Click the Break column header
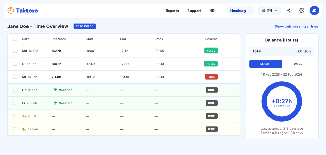This screenshot has width=326, height=155. coord(159,39)
